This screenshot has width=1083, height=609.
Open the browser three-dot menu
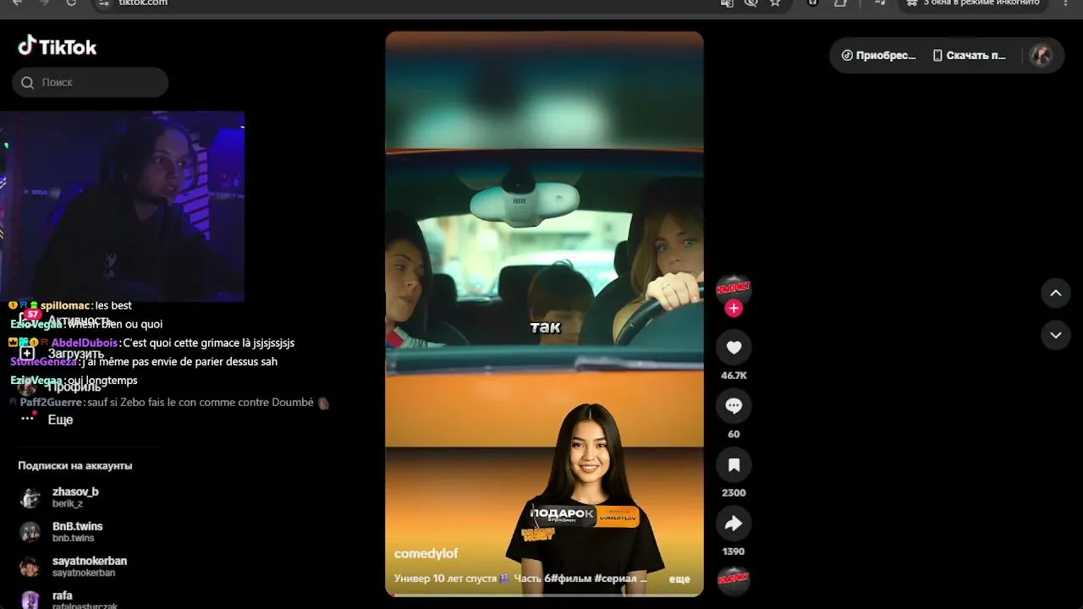[x=1065, y=3]
